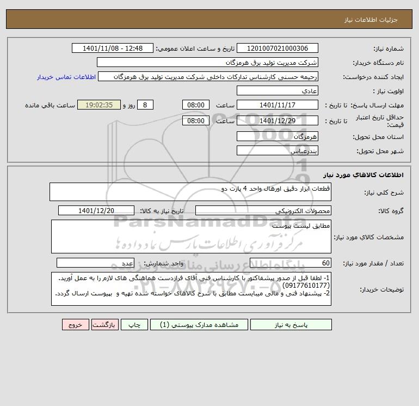Click the request creator field 'رحیمه حسنی'
The image size is (419, 406).
pyautogui.click(x=208, y=76)
